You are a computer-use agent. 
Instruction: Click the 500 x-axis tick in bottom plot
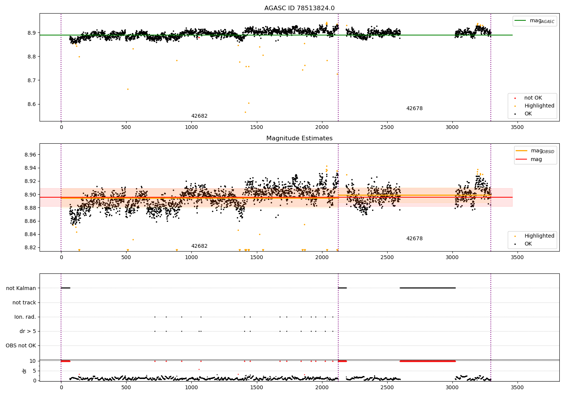(126, 388)
